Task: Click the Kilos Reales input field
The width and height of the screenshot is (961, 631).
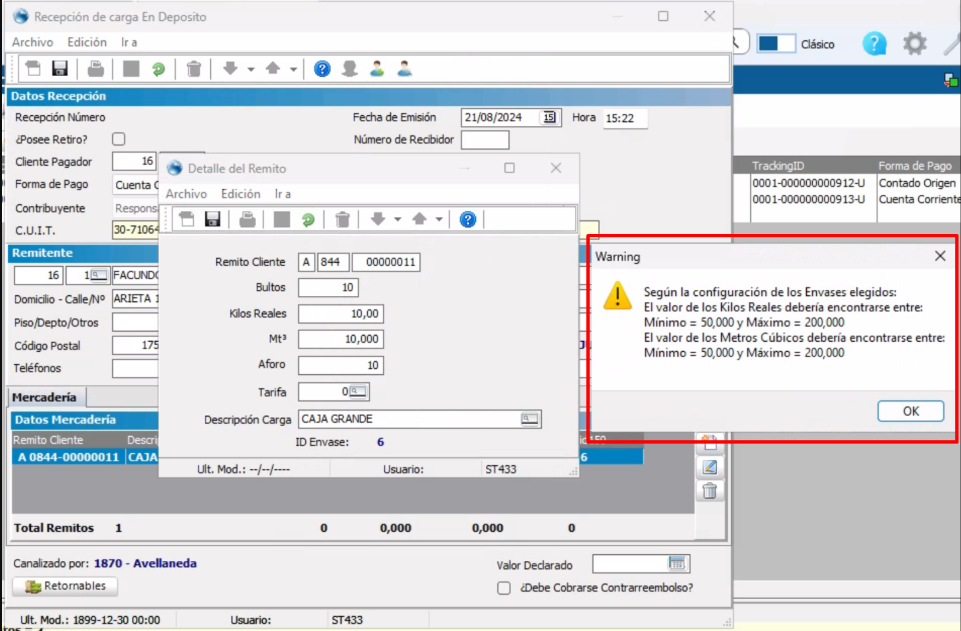Action: [x=341, y=314]
